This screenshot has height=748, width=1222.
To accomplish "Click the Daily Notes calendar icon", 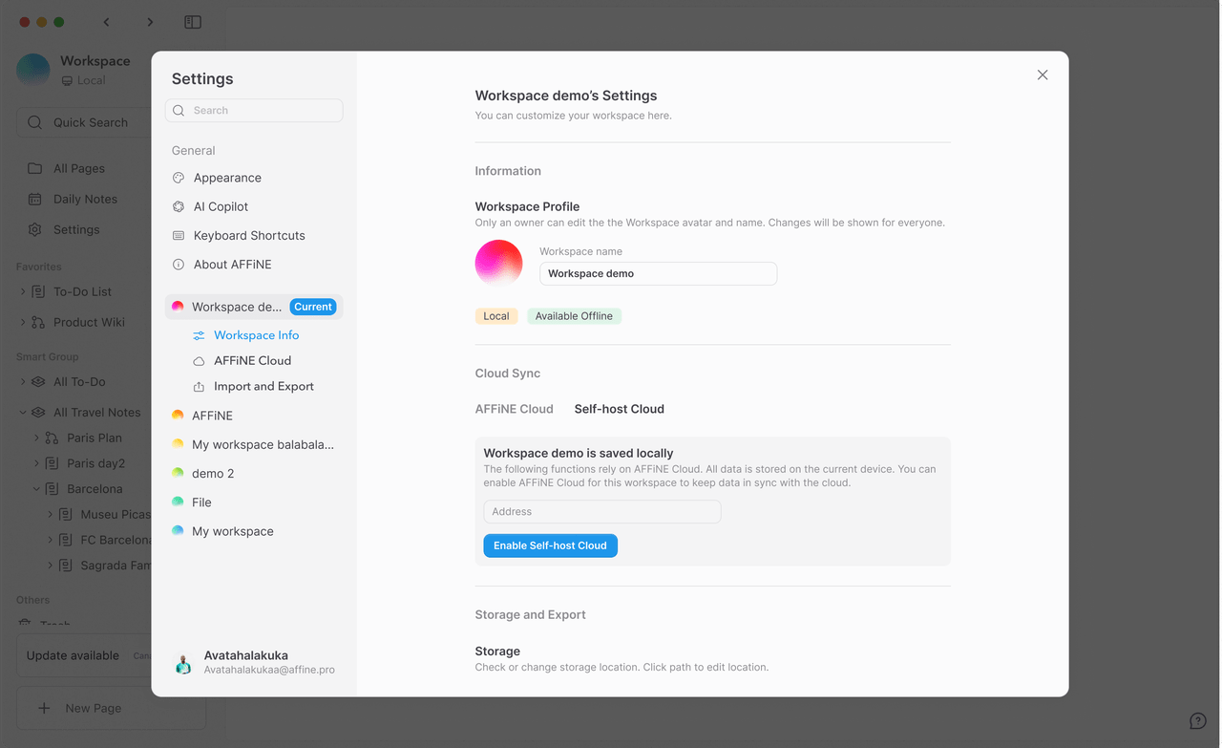I will [x=36, y=199].
